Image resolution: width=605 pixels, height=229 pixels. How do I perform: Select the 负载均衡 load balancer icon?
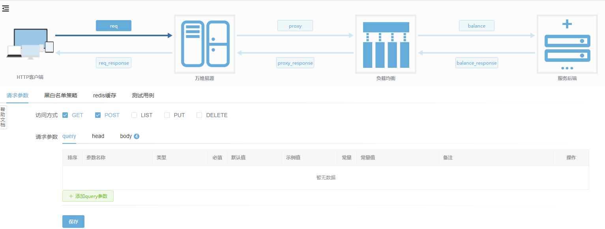pos(386,44)
